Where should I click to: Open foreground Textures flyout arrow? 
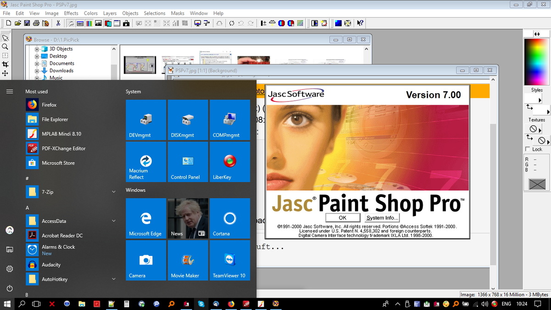(x=540, y=130)
